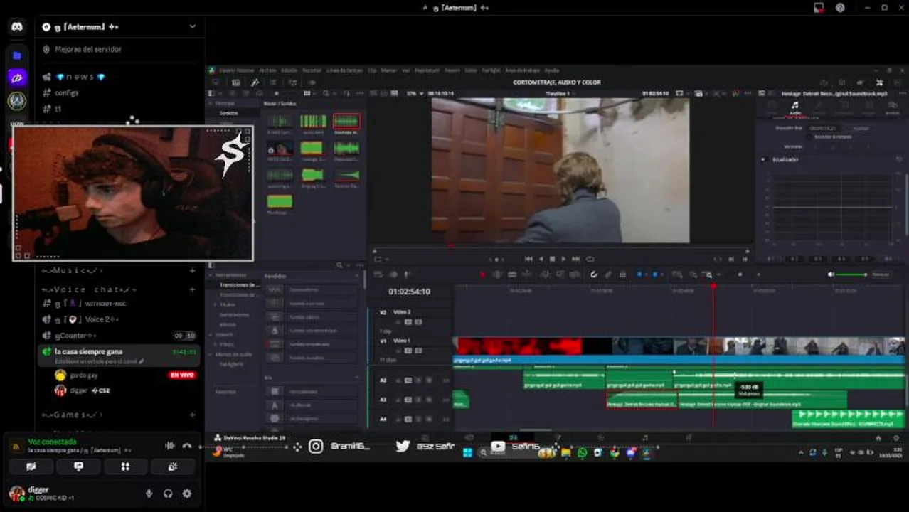Mute the Discord microphone
This screenshot has height=512, width=909.
[x=149, y=494]
